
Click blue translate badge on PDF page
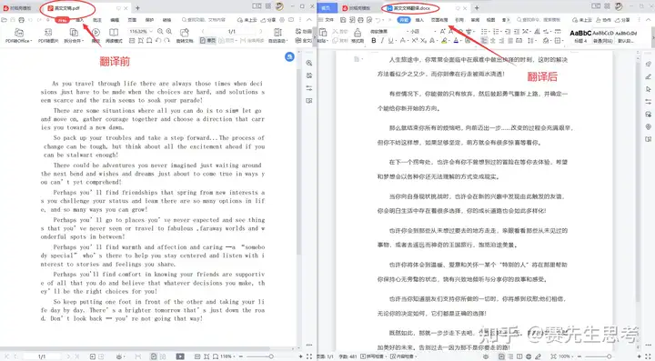point(289,56)
